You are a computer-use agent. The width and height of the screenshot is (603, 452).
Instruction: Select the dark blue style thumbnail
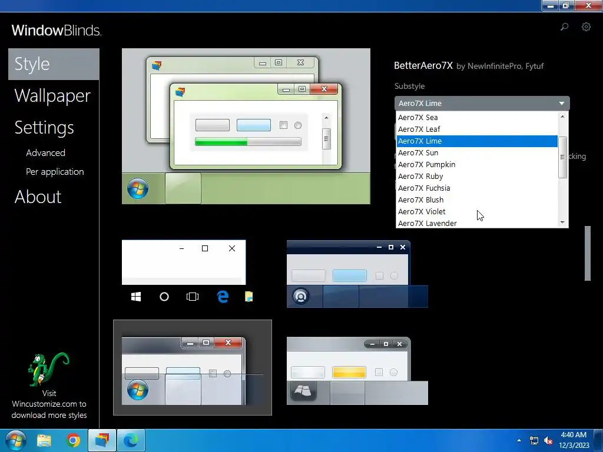pyautogui.click(x=357, y=274)
